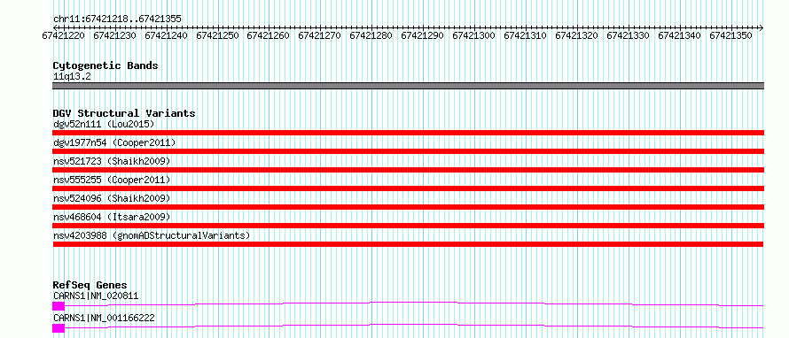Image resolution: width=789 pixels, height=338 pixels.
Task: Open the CARNS1|NM_020811 transcript label
Action: [96, 296]
